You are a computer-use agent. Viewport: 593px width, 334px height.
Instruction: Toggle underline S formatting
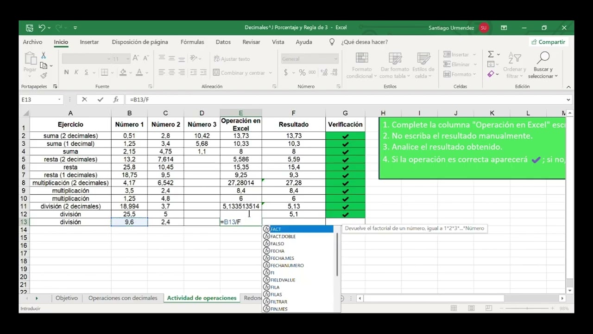86,72
